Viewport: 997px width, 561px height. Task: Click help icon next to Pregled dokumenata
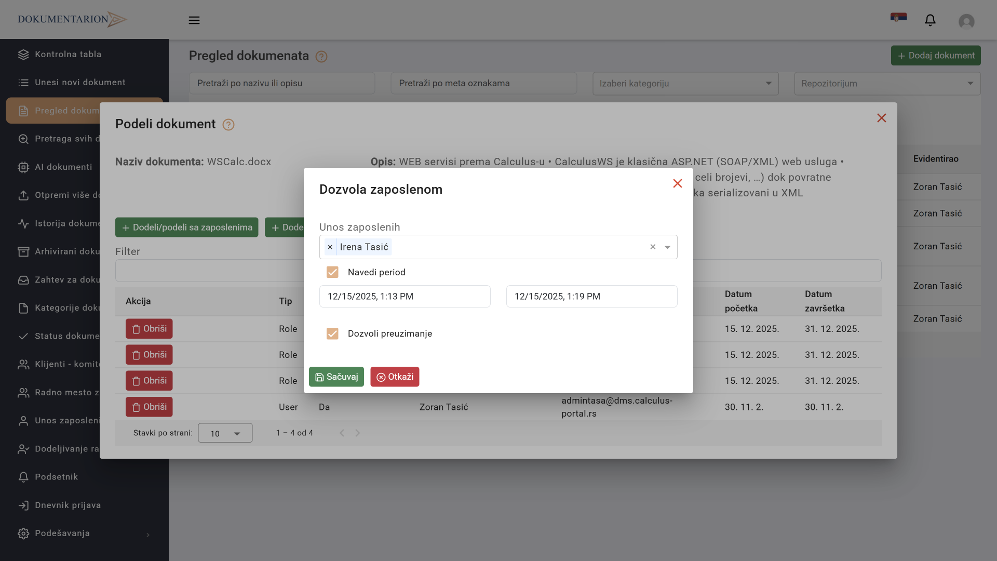point(321,57)
